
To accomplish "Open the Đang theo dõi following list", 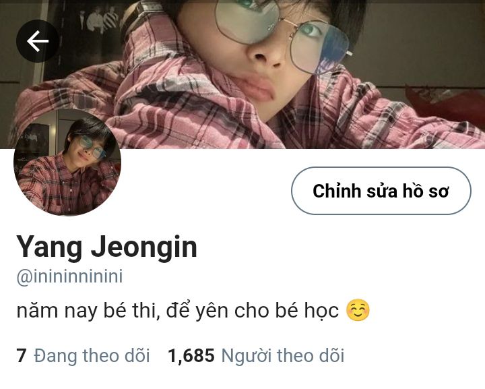I will pos(92,355).
